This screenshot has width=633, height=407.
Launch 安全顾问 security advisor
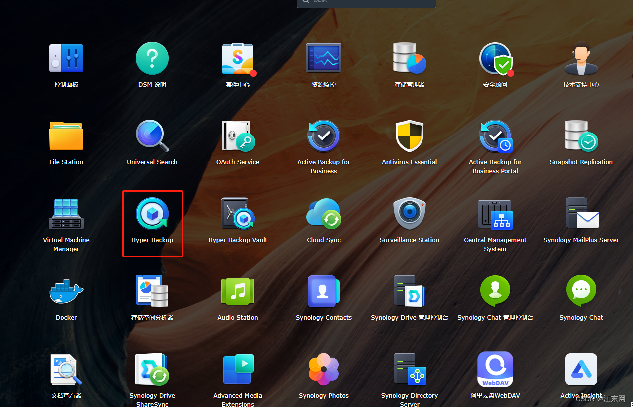tap(495, 58)
